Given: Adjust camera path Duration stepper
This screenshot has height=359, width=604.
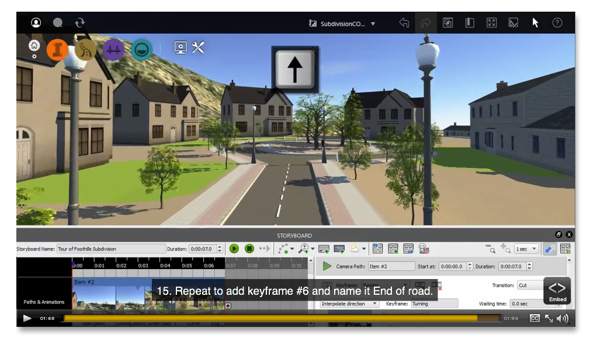Looking at the screenshot, I should pos(529,266).
